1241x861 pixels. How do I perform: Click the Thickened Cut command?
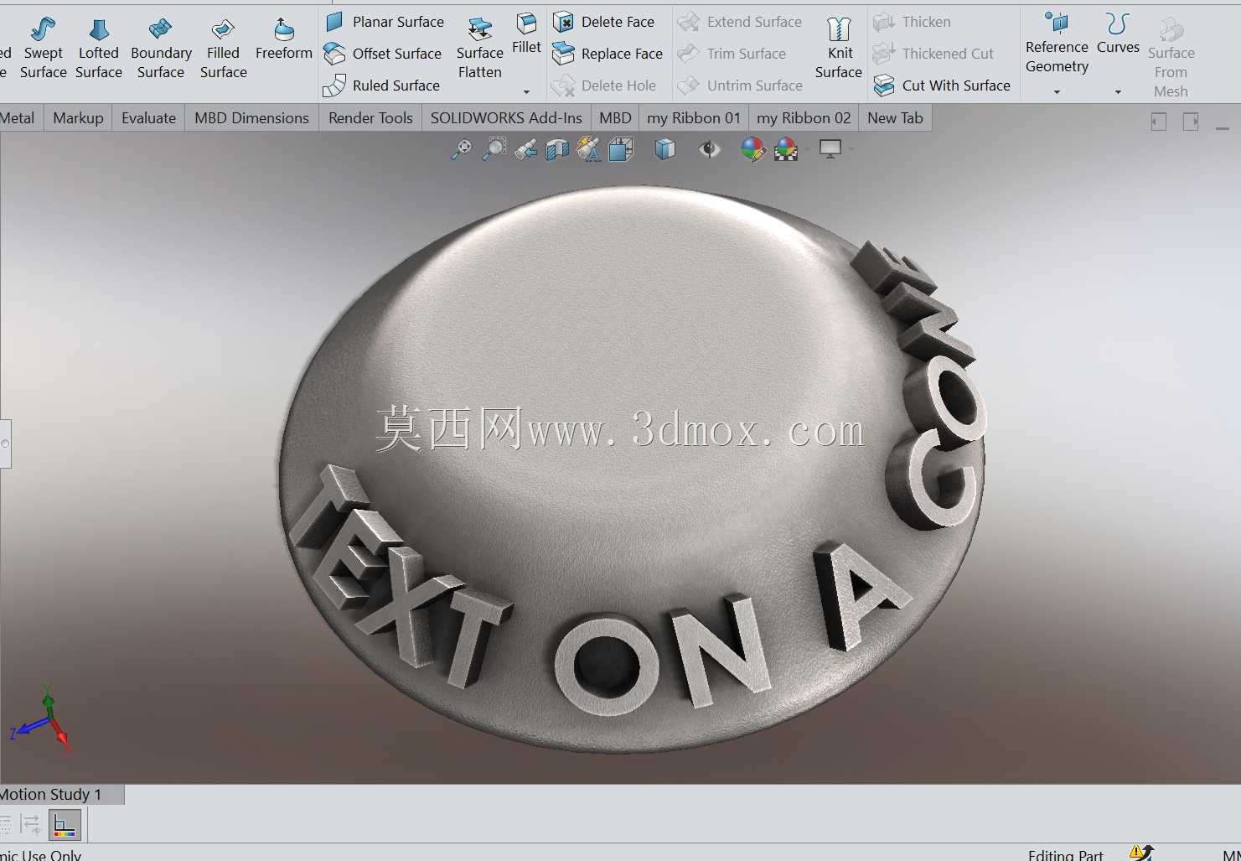click(x=933, y=54)
